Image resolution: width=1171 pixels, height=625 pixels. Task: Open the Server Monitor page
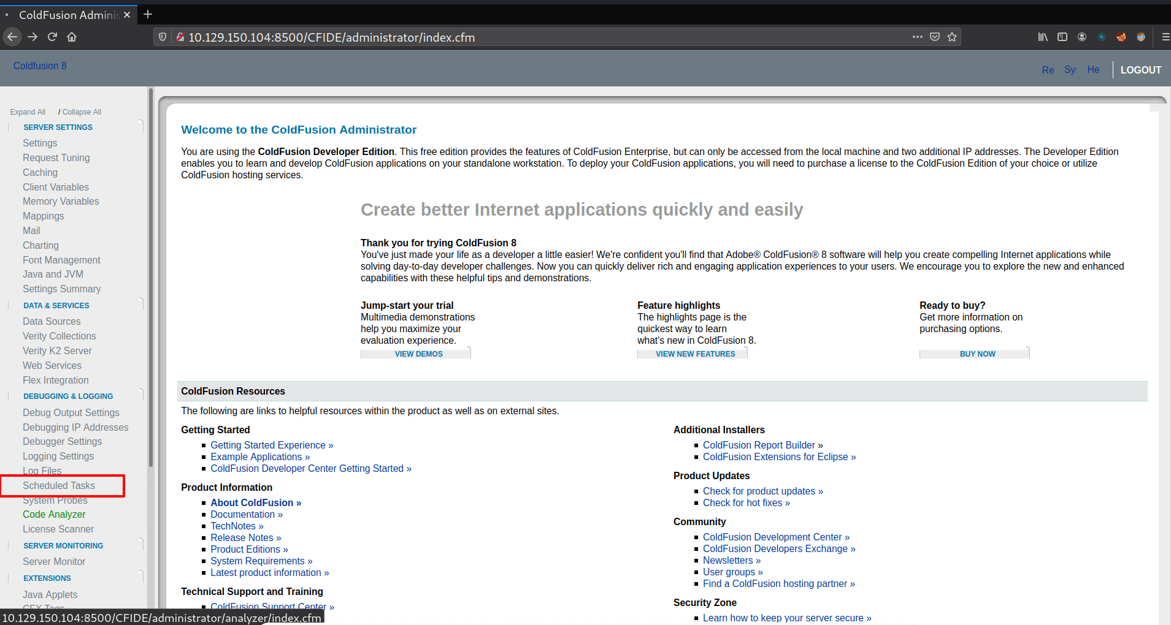coord(54,561)
